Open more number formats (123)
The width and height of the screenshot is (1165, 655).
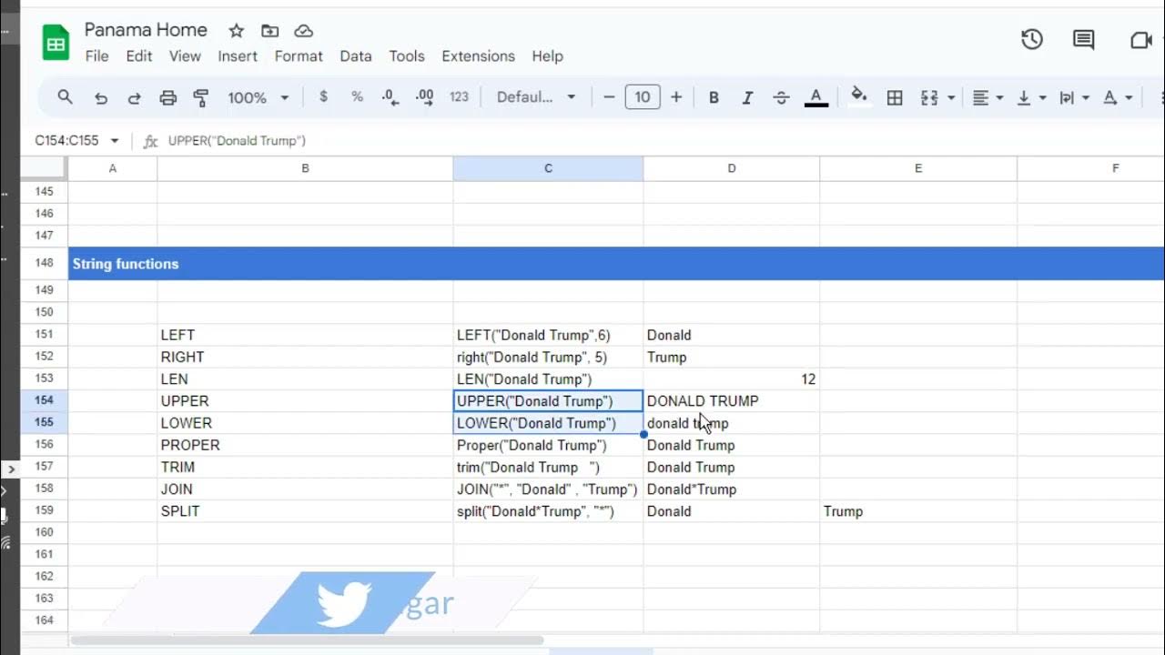point(459,97)
